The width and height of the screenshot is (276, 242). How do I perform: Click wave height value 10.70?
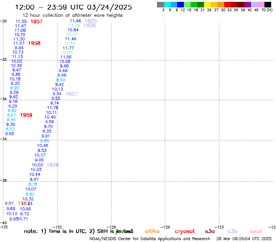pos(20,35)
